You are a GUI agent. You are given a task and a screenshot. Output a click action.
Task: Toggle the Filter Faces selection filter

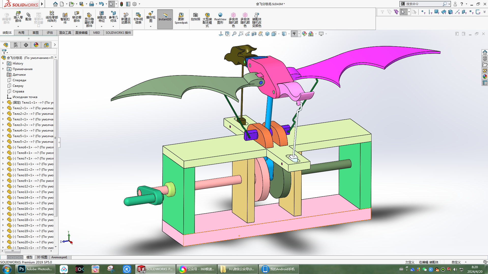pos(437,12)
